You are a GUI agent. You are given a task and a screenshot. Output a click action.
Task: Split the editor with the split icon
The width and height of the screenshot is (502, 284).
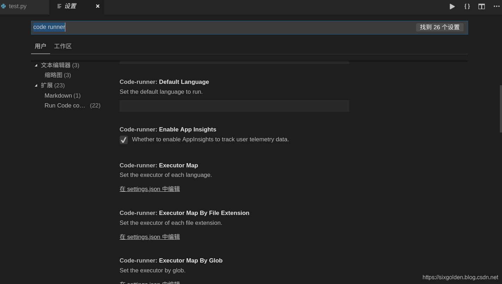click(482, 6)
